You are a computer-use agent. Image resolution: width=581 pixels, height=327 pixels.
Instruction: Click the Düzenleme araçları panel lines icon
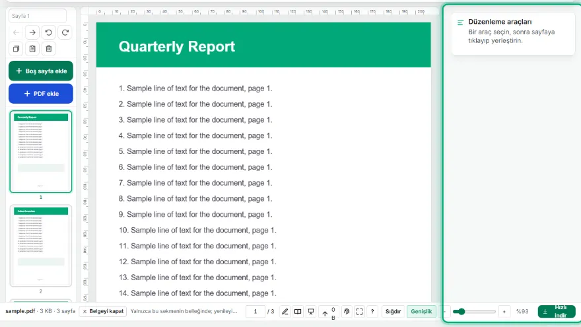pyautogui.click(x=460, y=22)
